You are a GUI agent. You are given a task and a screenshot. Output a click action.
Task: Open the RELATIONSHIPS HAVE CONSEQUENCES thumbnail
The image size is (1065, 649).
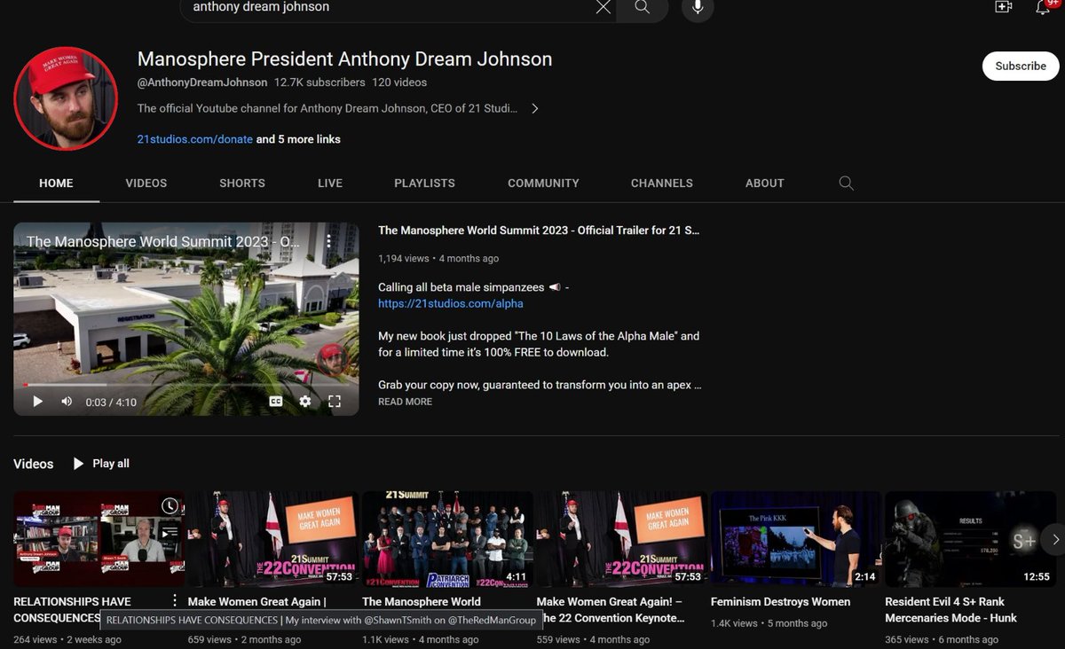[x=99, y=539]
